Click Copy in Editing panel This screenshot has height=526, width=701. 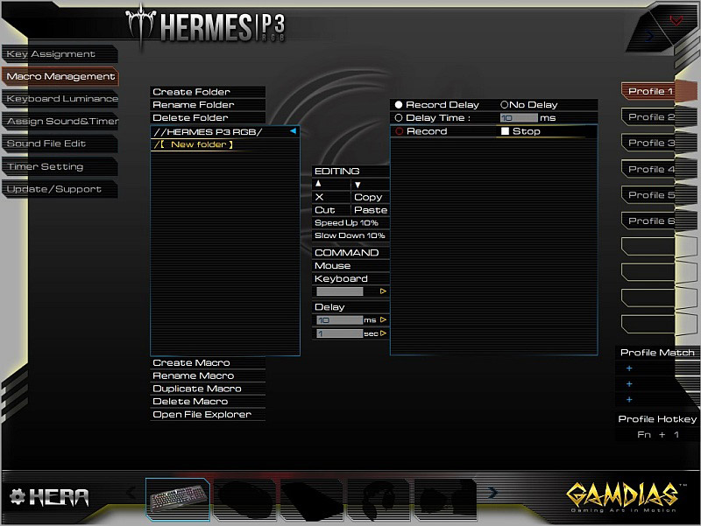(370, 197)
